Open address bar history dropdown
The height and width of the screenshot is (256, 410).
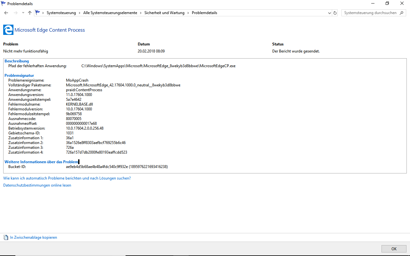tap(330, 13)
